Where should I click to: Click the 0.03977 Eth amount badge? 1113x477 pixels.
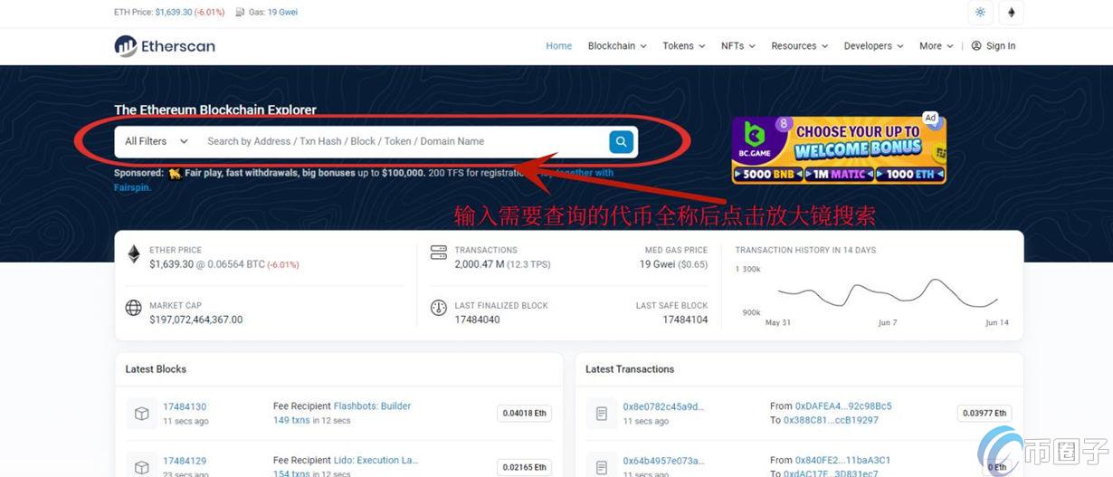(x=985, y=414)
